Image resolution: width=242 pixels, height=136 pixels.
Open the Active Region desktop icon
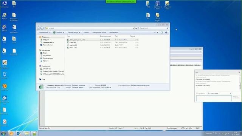[x=158, y=17]
